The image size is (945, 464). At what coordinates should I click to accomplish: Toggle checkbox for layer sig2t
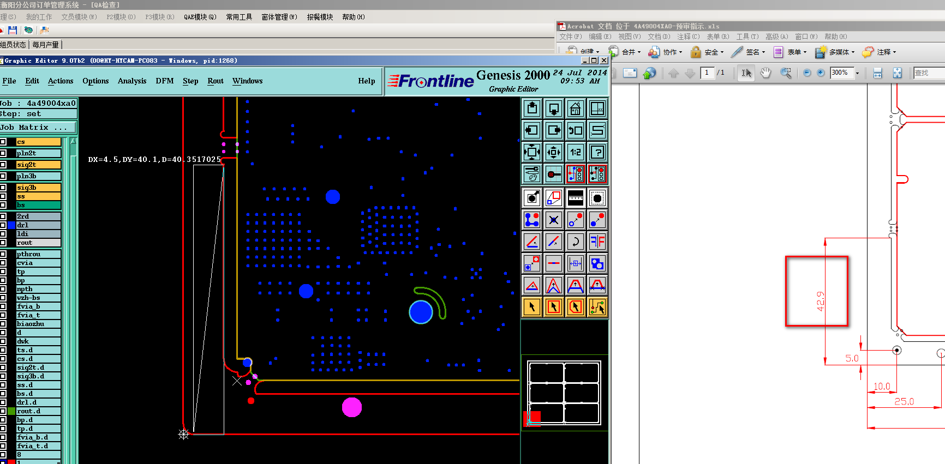3,165
